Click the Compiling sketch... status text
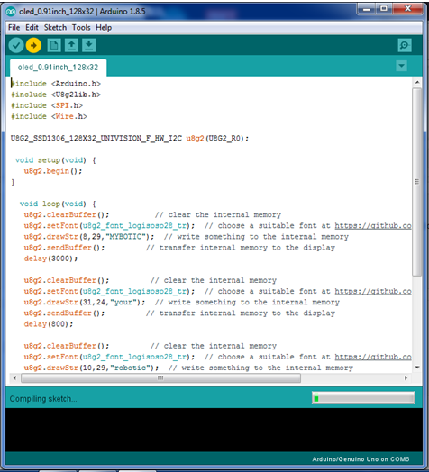This screenshot has height=472, width=429. click(43, 399)
